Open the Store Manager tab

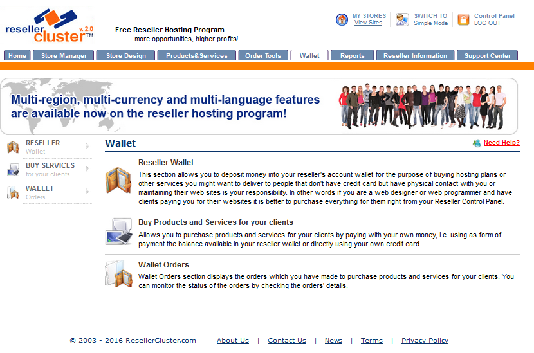pyautogui.click(x=64, y=56)
